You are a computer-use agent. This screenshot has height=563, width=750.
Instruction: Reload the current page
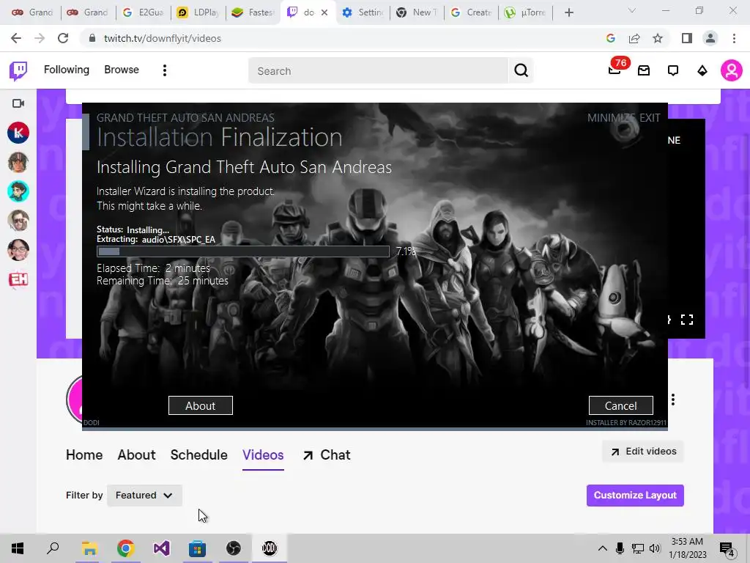pyautogui.click(x=63, y=38)
